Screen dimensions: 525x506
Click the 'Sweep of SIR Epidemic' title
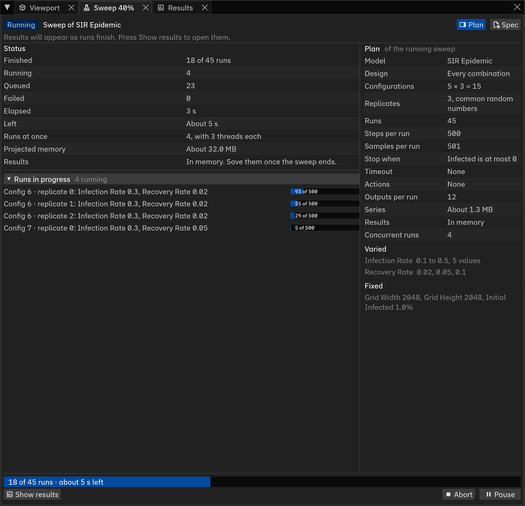(x=82, y=25)
